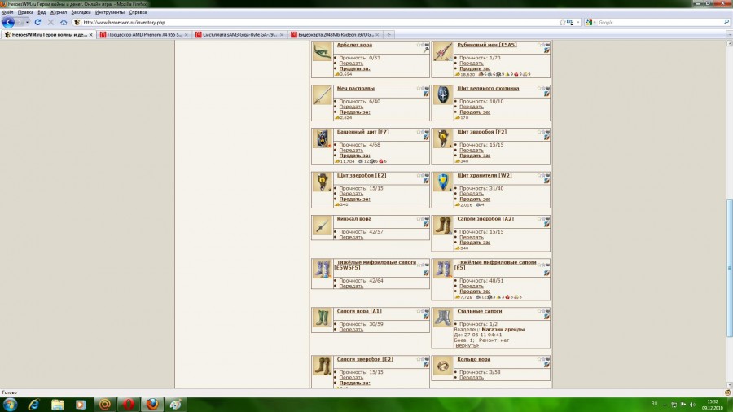The width and height of the screenshot is (733, 412).
Task: Click the Арбалет вора crossbow image
Action: [x=322, y=51]
